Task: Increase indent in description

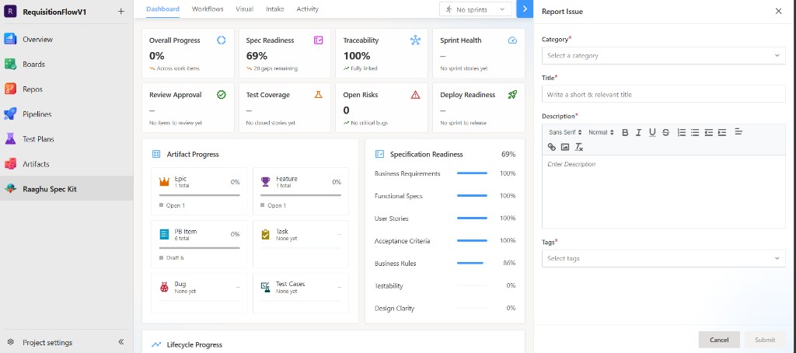Action: tap(722, 132)
